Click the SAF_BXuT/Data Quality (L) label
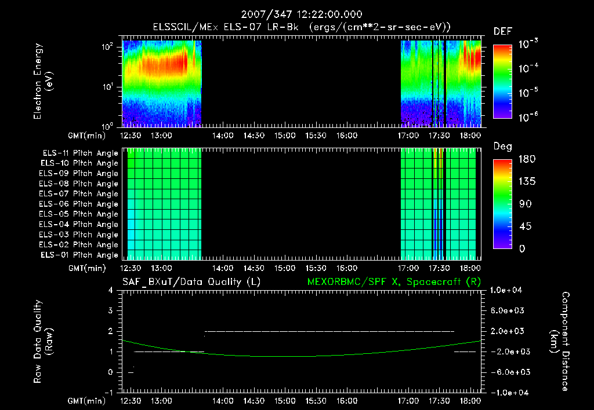The width and height of the screenshot is (594, 410). click(x=191, y=282)
